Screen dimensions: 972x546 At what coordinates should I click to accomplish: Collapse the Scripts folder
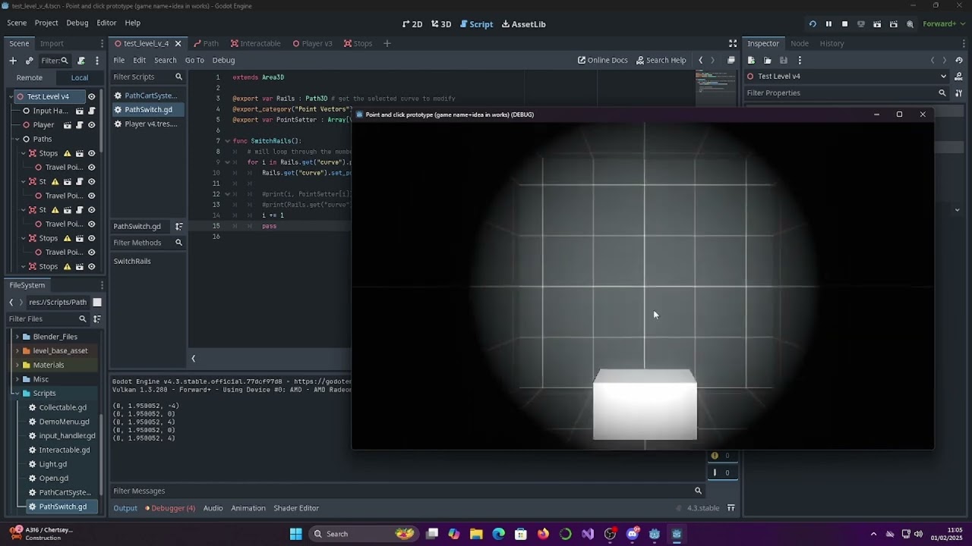(x=17, y=394)
